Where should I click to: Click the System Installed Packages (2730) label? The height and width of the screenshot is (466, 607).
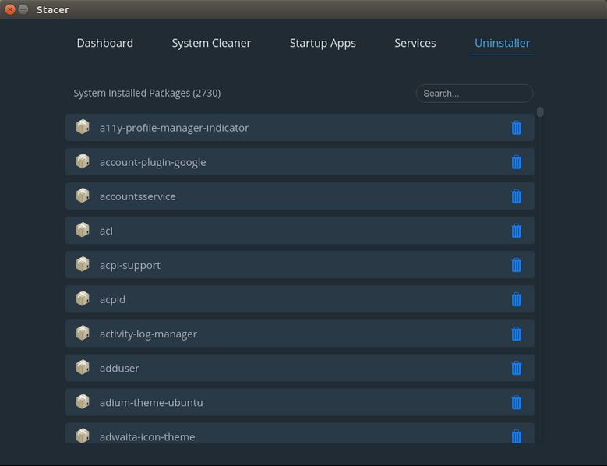[147, 94]
